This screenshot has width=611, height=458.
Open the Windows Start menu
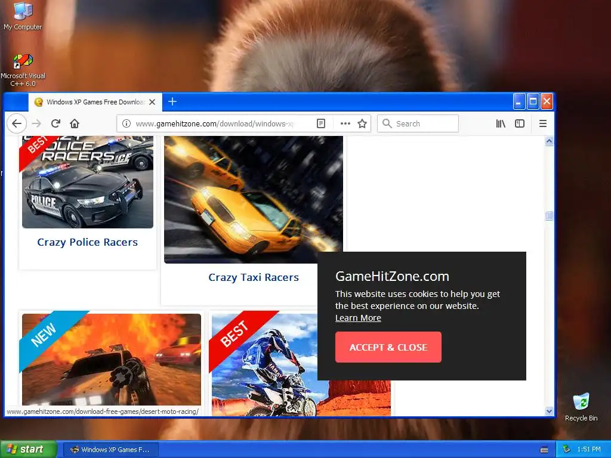[28, 450]
